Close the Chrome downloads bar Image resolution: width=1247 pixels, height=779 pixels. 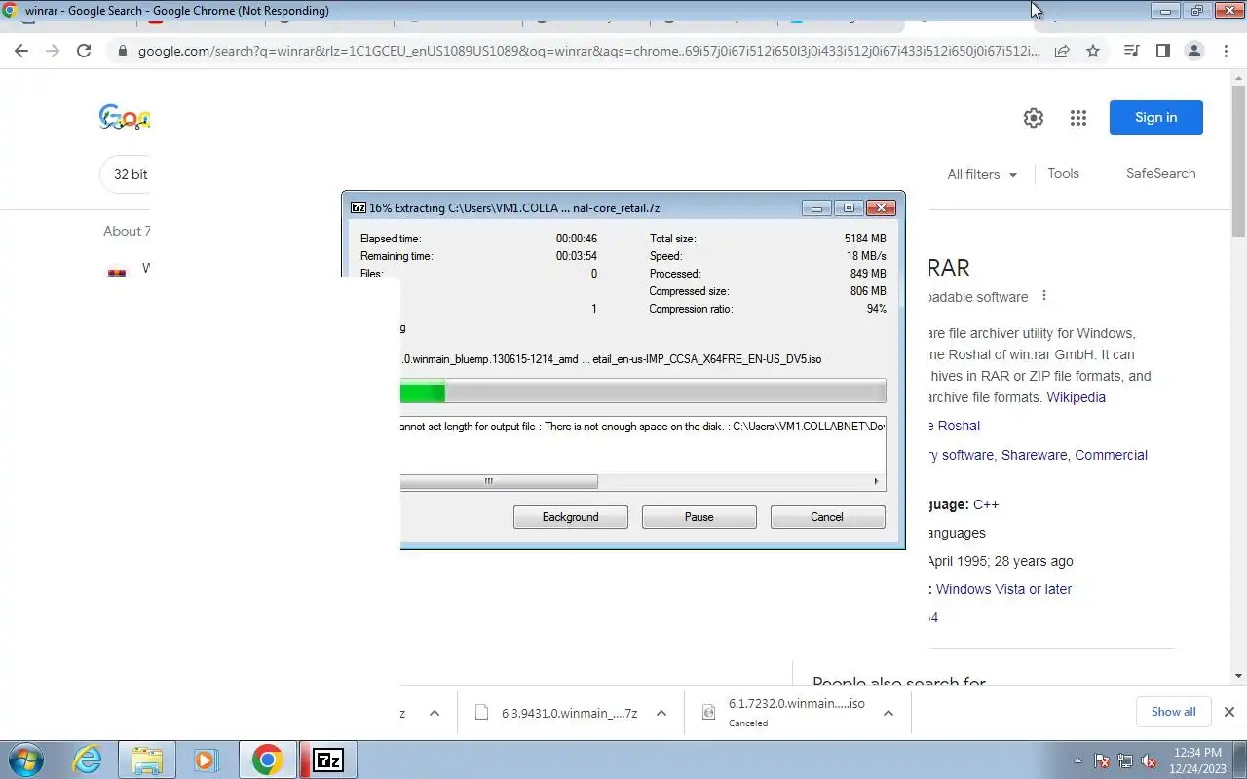click(1229, 712)
